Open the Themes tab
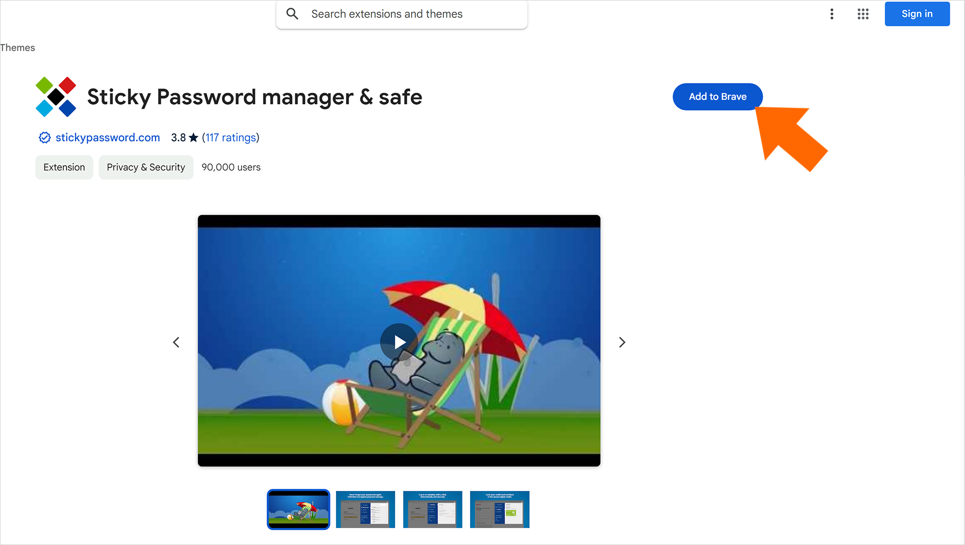 [17, 48]
